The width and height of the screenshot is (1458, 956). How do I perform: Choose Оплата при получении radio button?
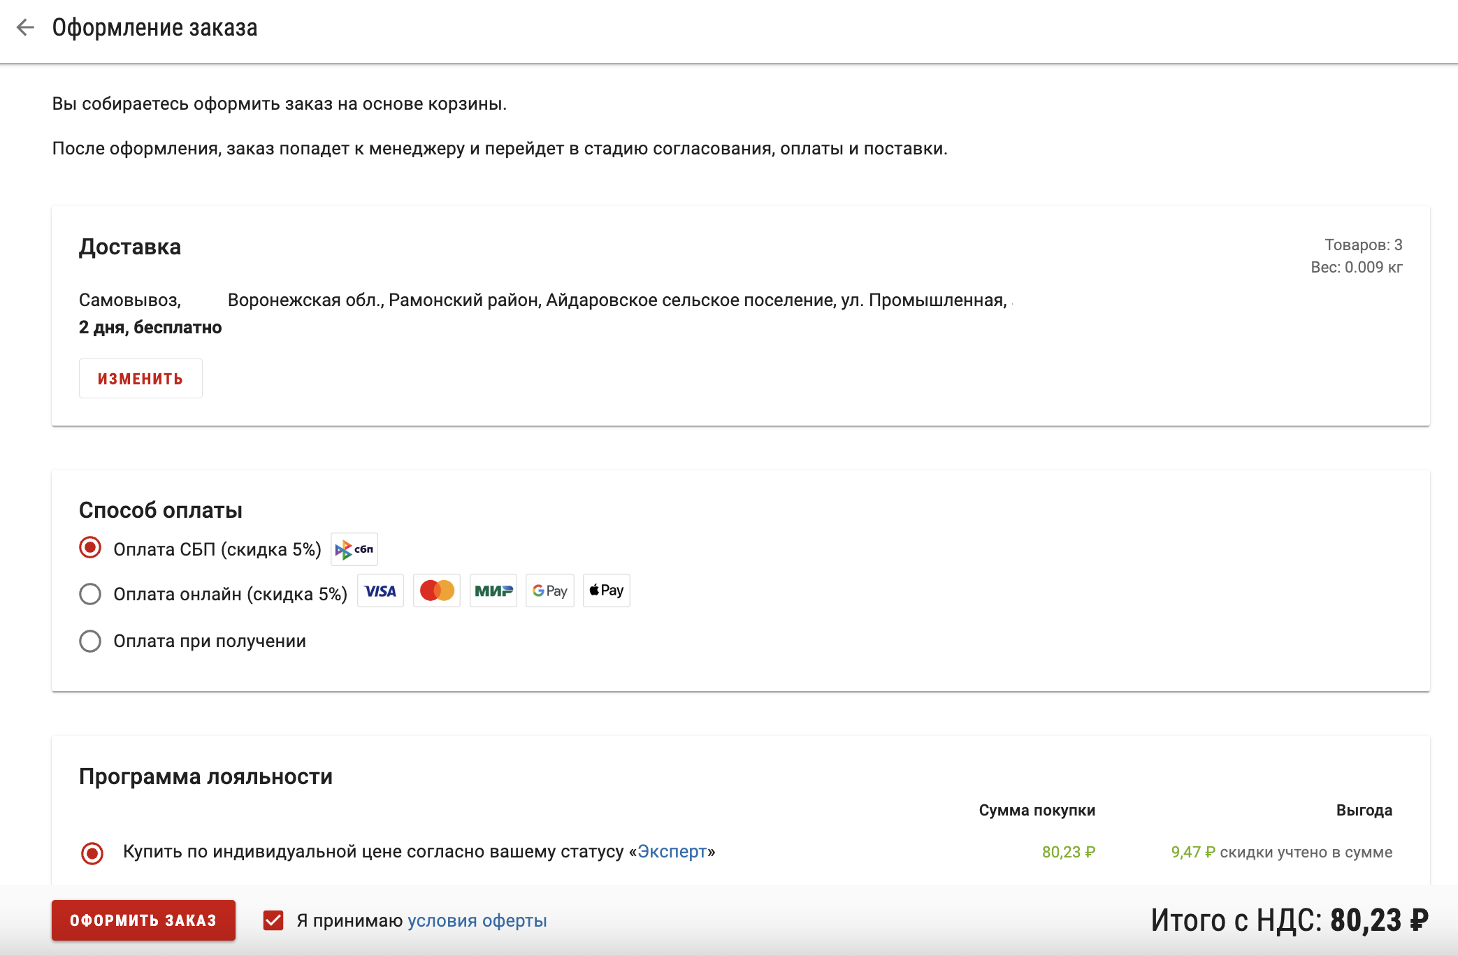[90, 641]
